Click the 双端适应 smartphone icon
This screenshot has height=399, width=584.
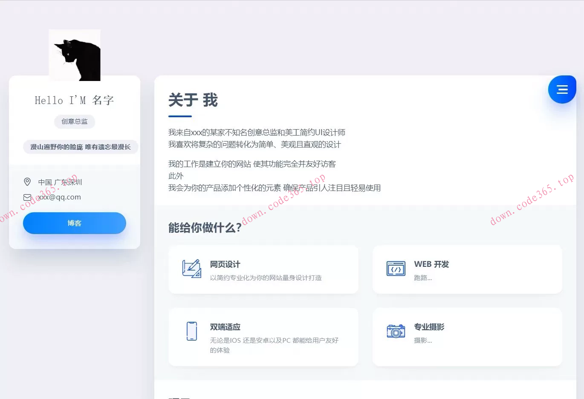pyautogui.click(x=191, y=331)
